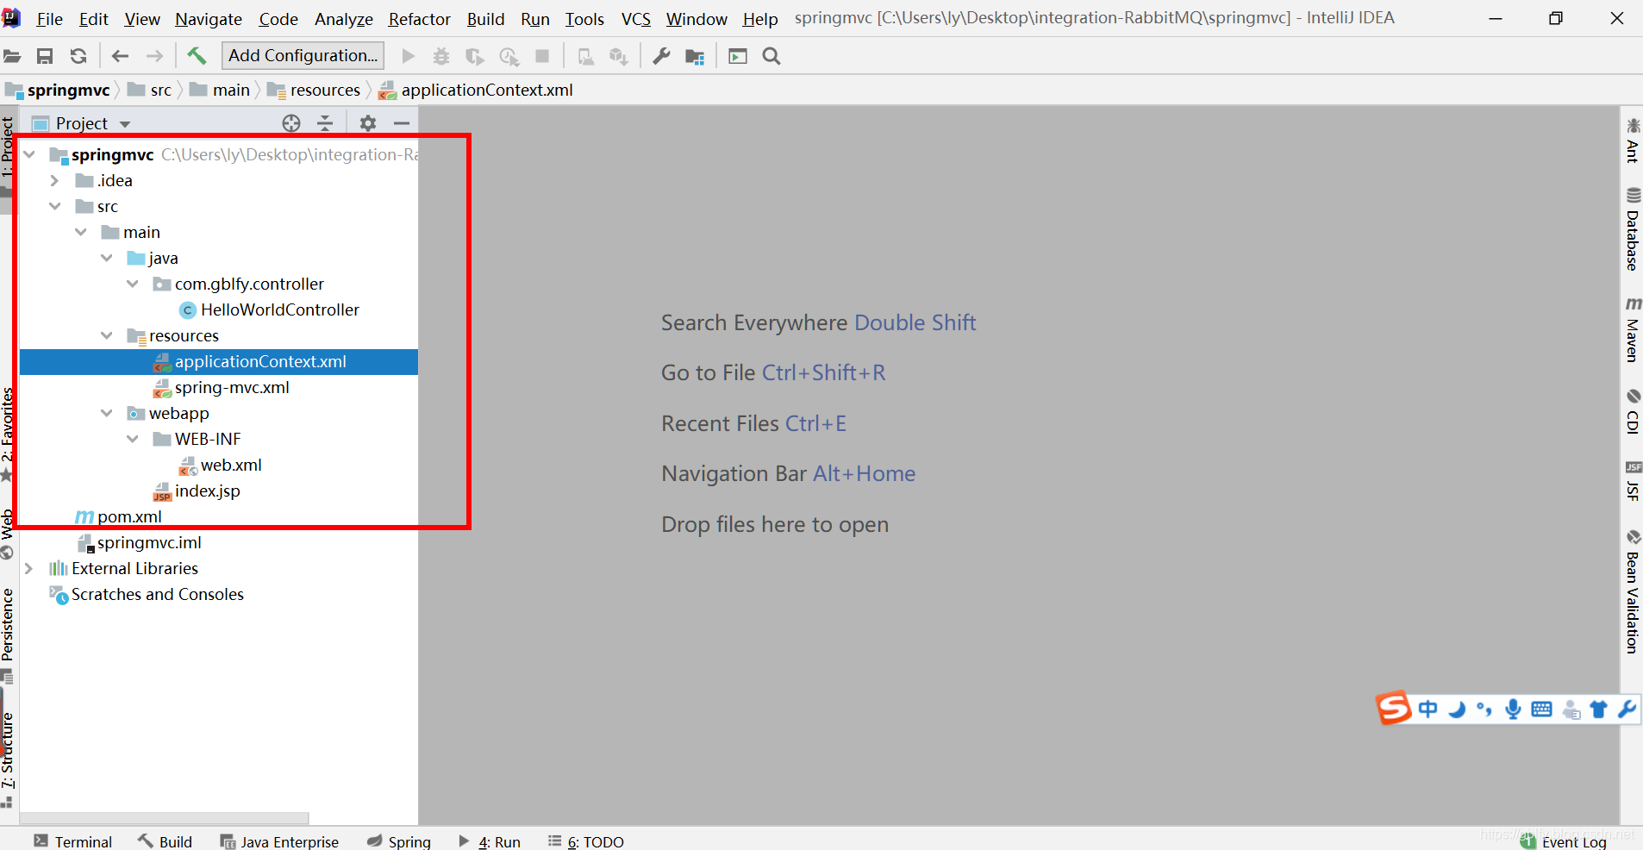Open Project panel settings gear
1643x850 pixels.
[x=368, y=123]
